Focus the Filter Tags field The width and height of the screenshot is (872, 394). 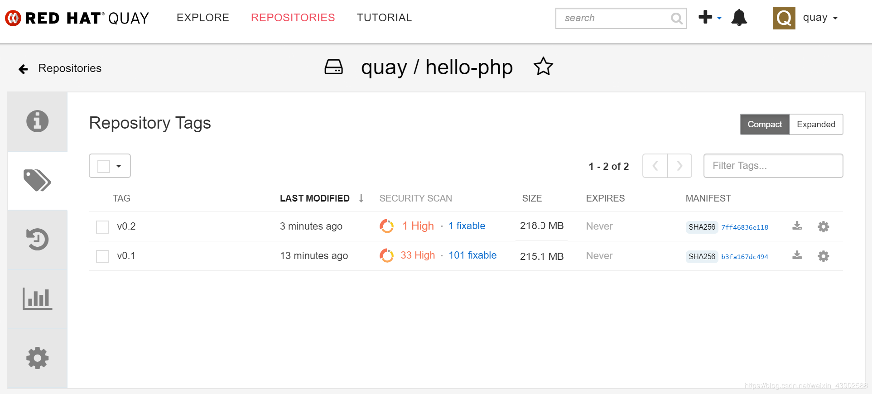[x=773, y=166]
